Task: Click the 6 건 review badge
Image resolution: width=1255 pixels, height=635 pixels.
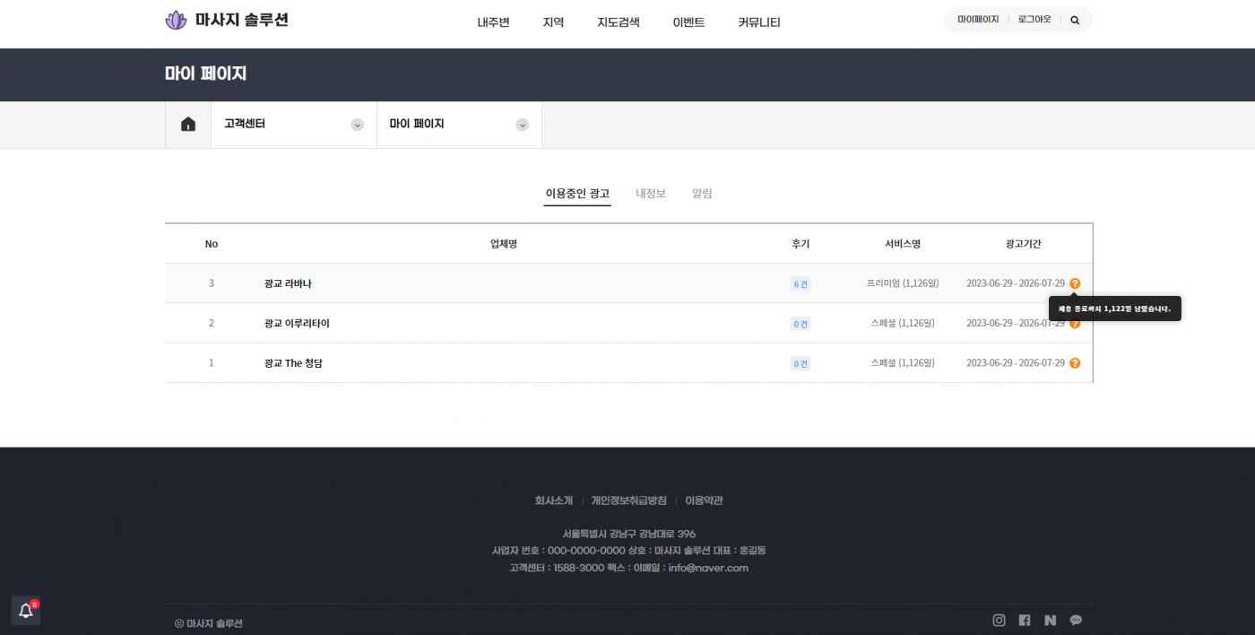Action: (800, 284)
